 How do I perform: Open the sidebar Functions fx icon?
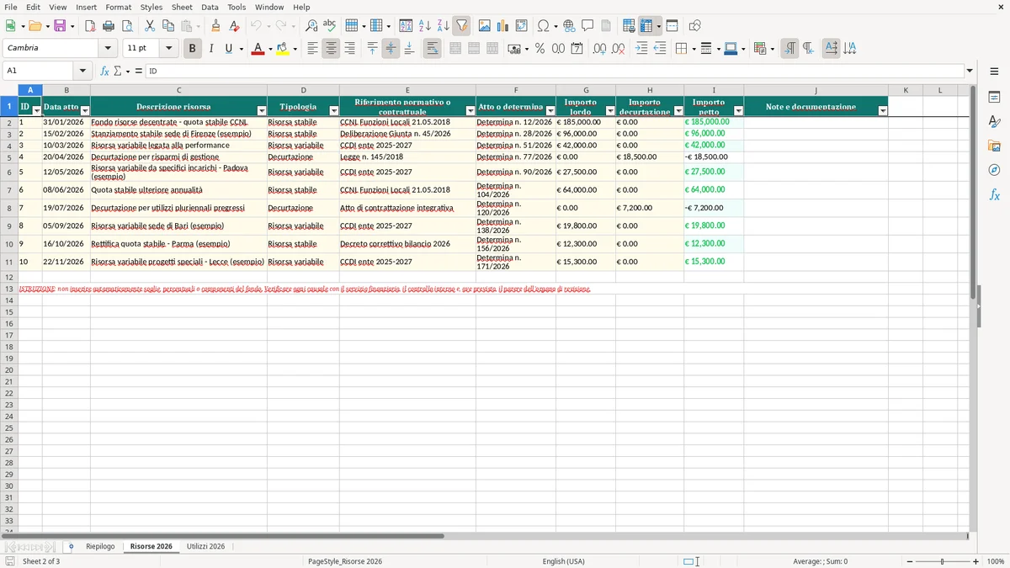click(x=994, y=194)
